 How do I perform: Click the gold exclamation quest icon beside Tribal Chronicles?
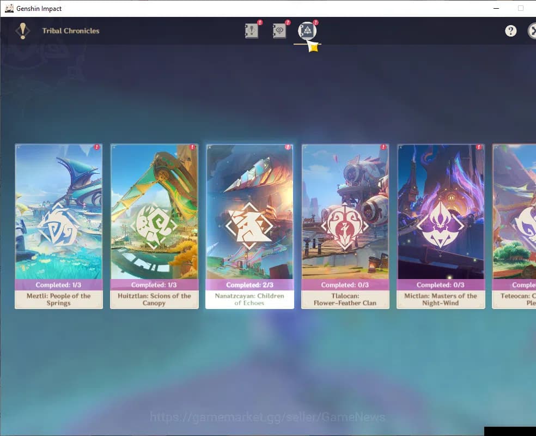pos(22,31)
